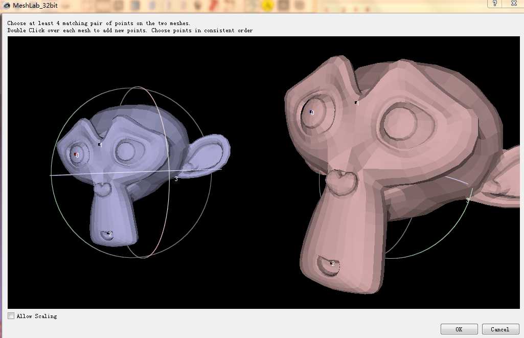Confirm alignment with the OK button

(x=459, y=329)
